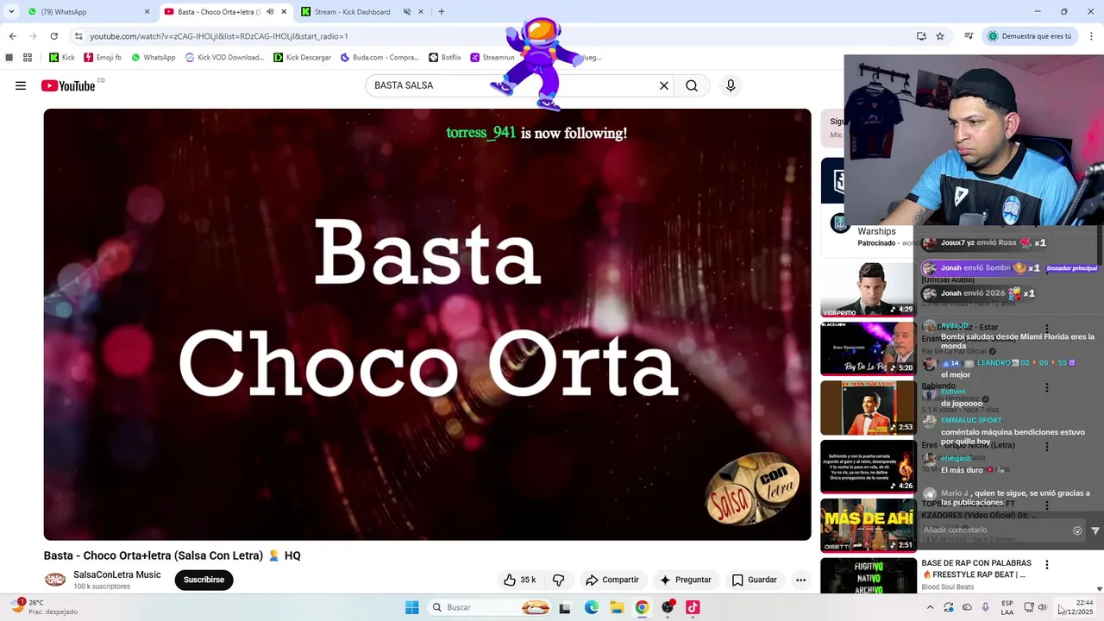Open the more actions three-dot menu under video

point(800,580)
